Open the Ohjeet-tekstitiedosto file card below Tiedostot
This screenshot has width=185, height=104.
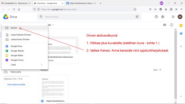tap(53, 89)
